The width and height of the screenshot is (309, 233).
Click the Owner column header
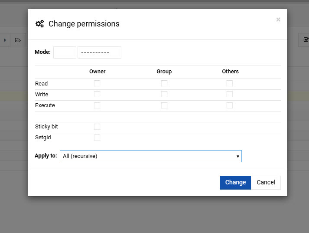coord(98,72)
